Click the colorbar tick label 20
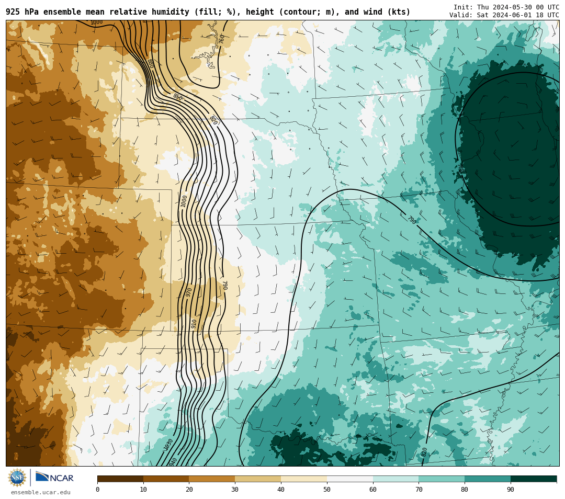The width and height of the screenshot is (565, 499). (x=189, y=489)
